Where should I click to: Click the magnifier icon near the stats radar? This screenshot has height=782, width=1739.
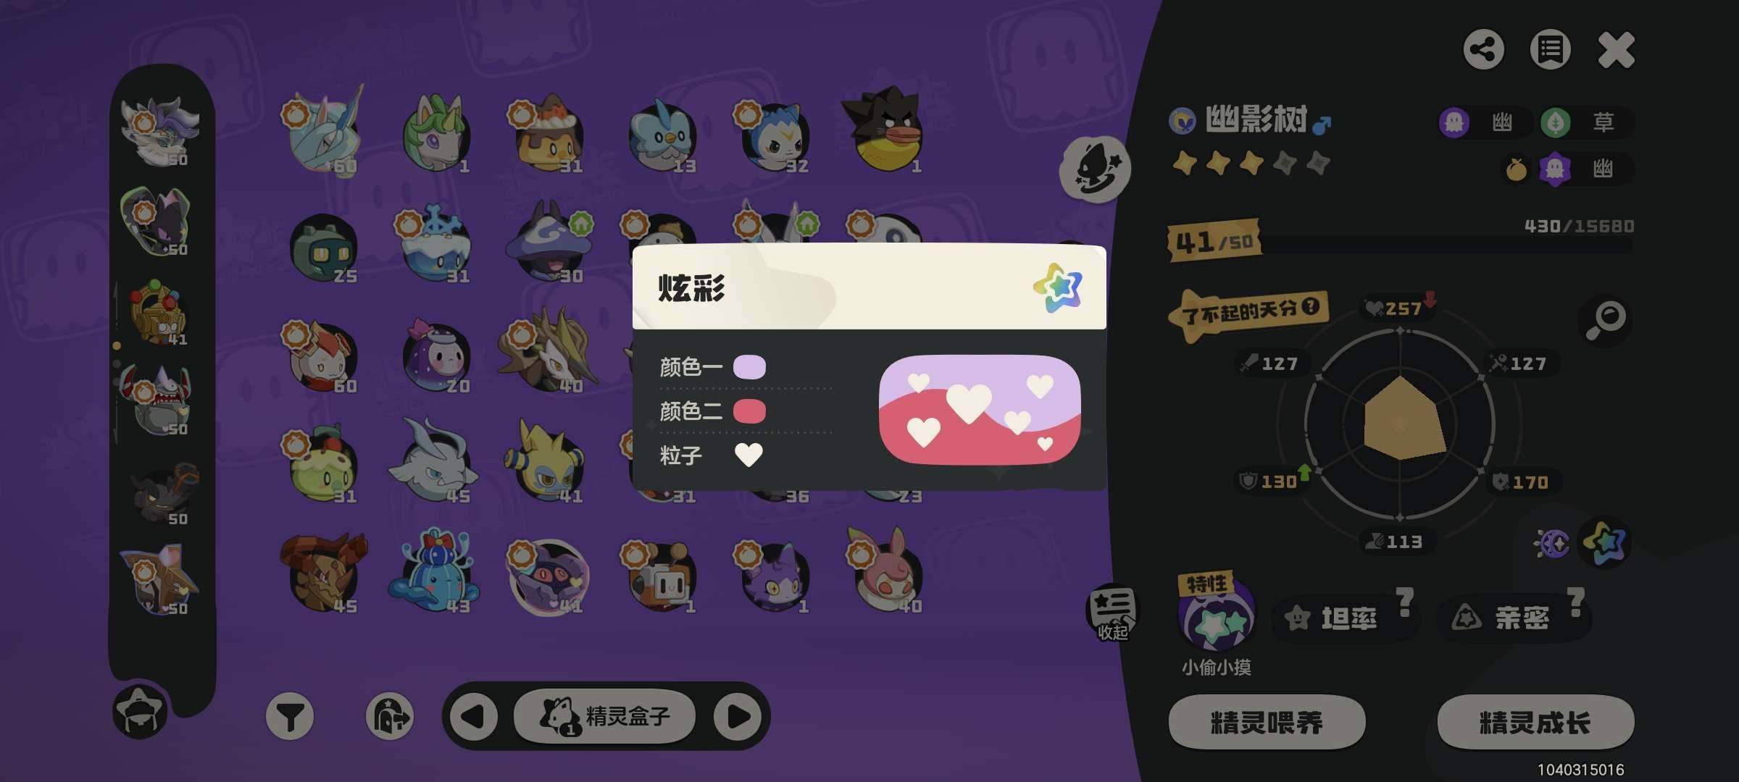1606,319
